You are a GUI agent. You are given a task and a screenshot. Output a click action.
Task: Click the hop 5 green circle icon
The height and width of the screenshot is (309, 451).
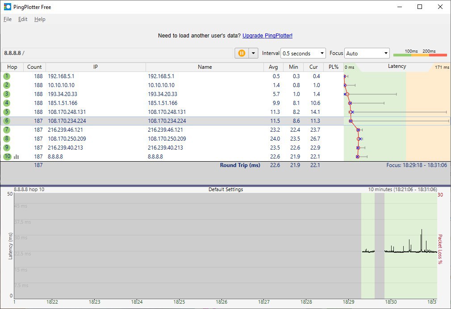click(7, 112)
